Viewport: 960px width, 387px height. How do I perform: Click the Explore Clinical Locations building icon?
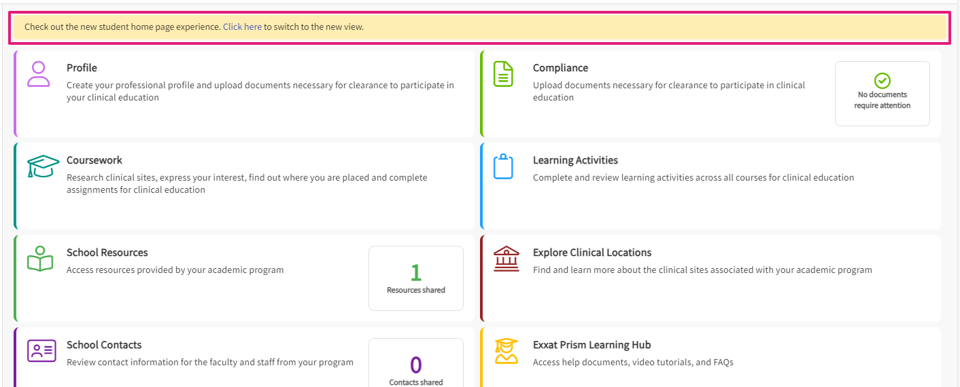coord(506,259)
